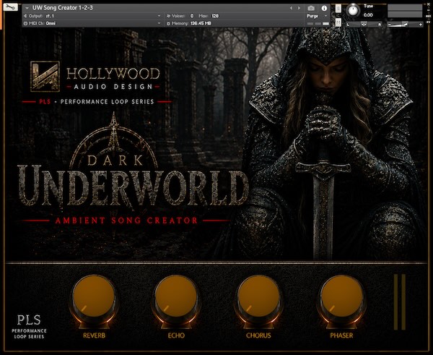
Task: Click the MIDI channel icon
Action: click(x=25, y=24)
